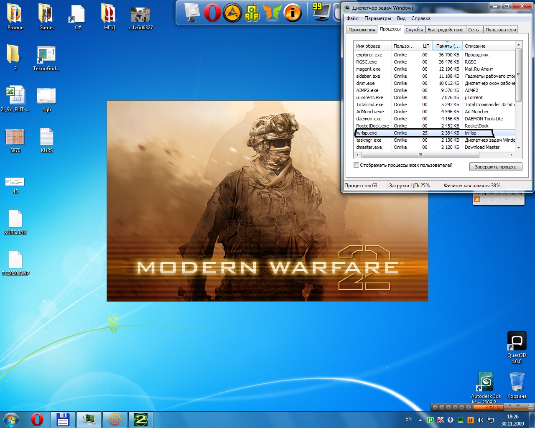Click the Opera icon in the top dock
Viewport: 535px width, 428px height.
tap(212, 13)
